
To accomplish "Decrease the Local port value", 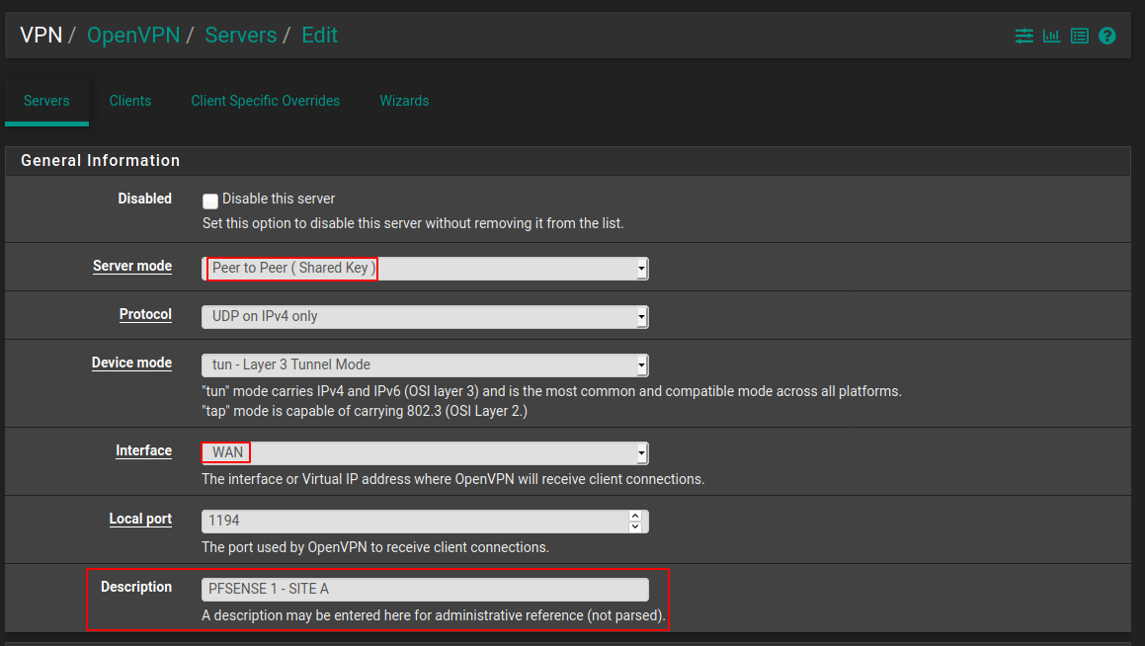I will (x=635, y=527).
